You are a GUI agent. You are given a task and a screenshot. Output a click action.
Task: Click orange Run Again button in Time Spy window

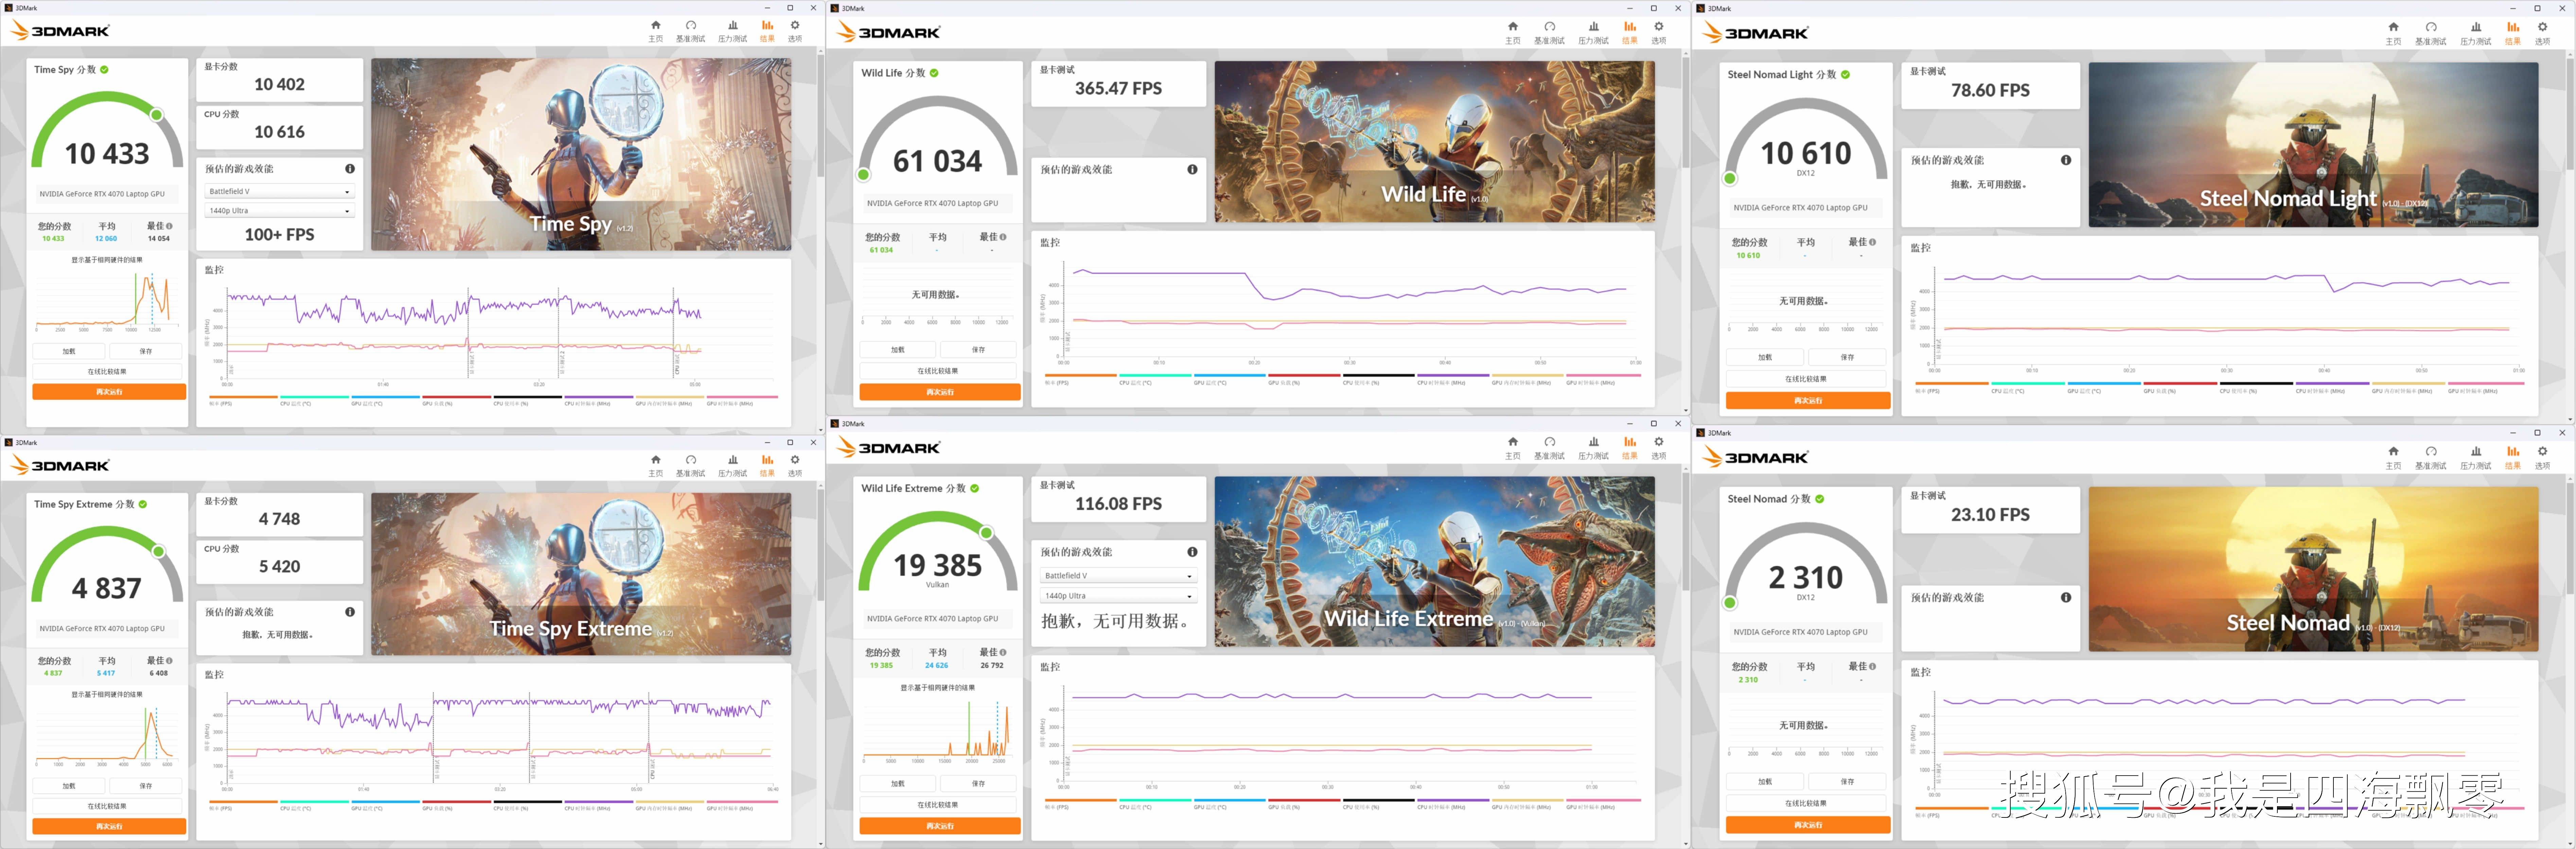[x=109, y=392]
